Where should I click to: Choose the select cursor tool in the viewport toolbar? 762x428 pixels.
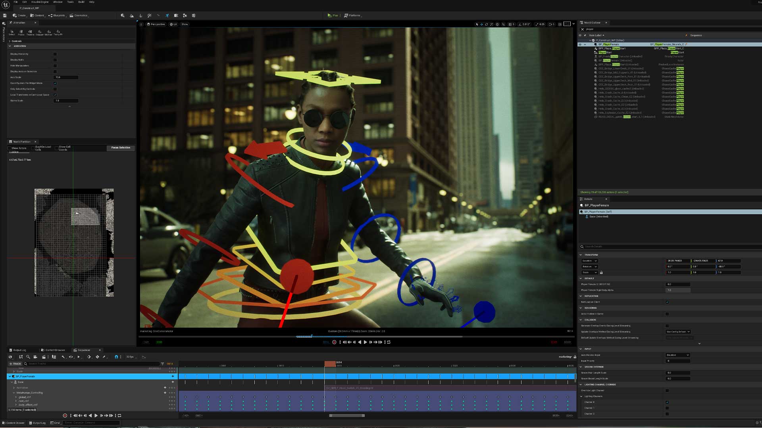tap(477, 24)
